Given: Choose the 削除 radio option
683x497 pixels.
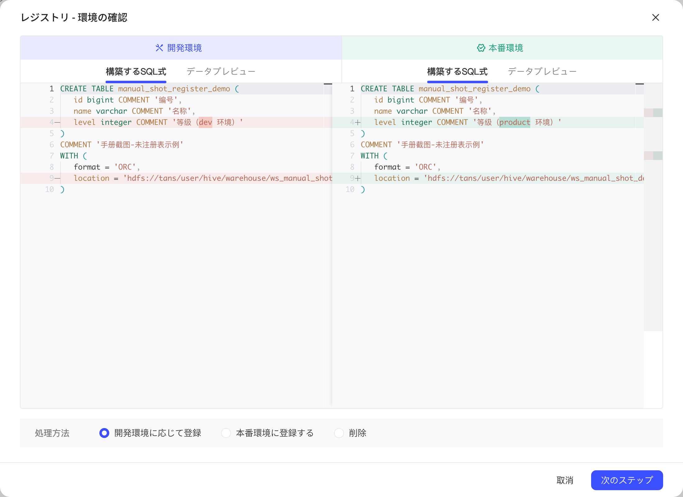Looking at the screenshot, I should [339, 433].
